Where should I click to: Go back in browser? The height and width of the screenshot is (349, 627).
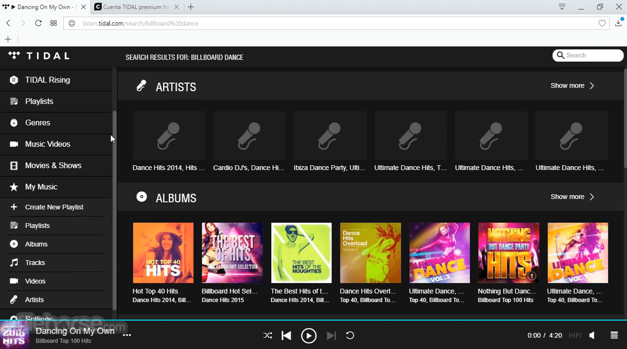click(9, 23)
